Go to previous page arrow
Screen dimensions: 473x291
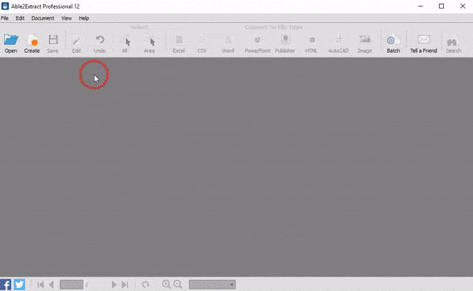coord(51,285)
